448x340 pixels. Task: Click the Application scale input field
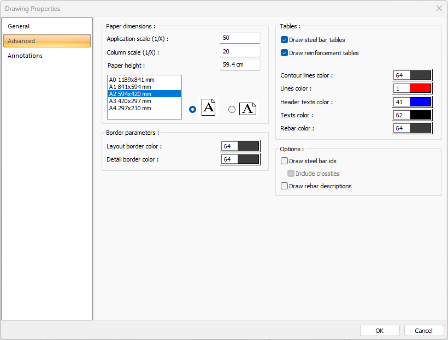click(240, 38)
